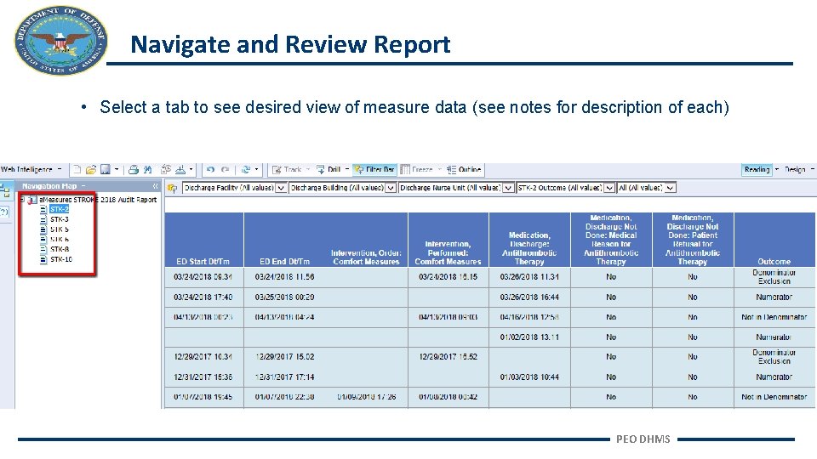
Task: Open the Reading mode dropdown arrow
Action: pos(777,170)
